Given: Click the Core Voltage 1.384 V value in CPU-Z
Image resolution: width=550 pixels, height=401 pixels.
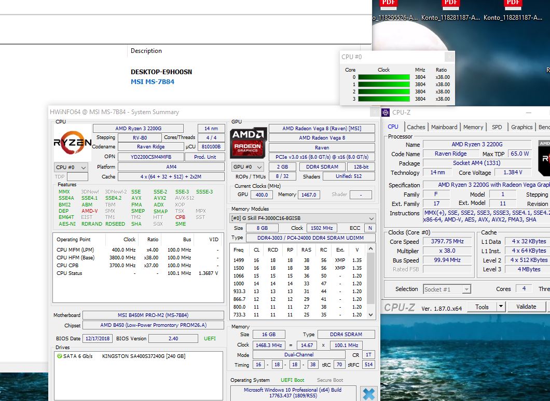Looking at the screenshot, I should pos(513,172).
